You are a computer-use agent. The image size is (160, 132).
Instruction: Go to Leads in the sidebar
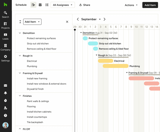(x=5, y=37)
